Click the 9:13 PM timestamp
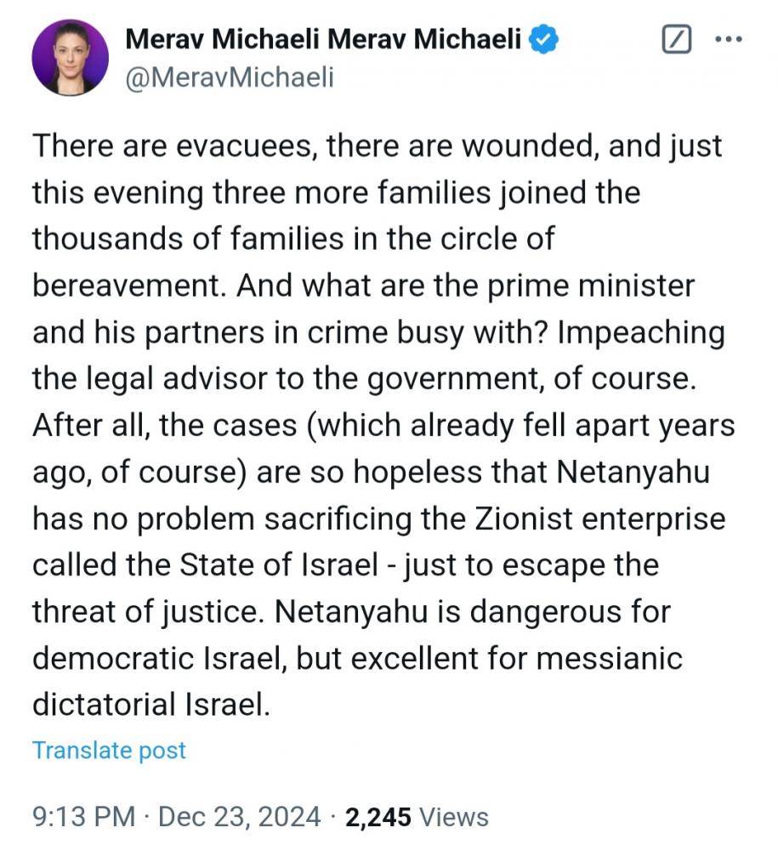 pyautogui.click(x=83, y=817)
